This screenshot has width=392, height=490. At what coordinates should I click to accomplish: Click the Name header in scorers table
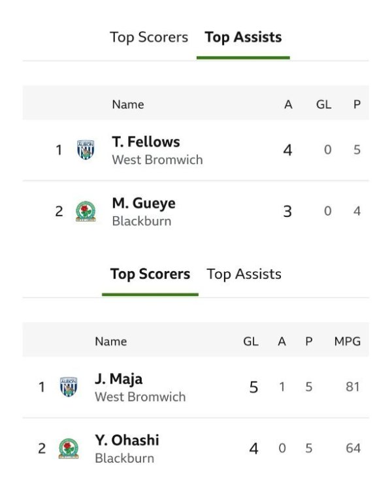pos(111,341)
